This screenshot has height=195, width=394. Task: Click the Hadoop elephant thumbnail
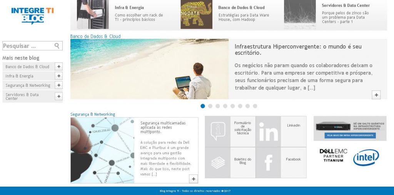(196, 14)
